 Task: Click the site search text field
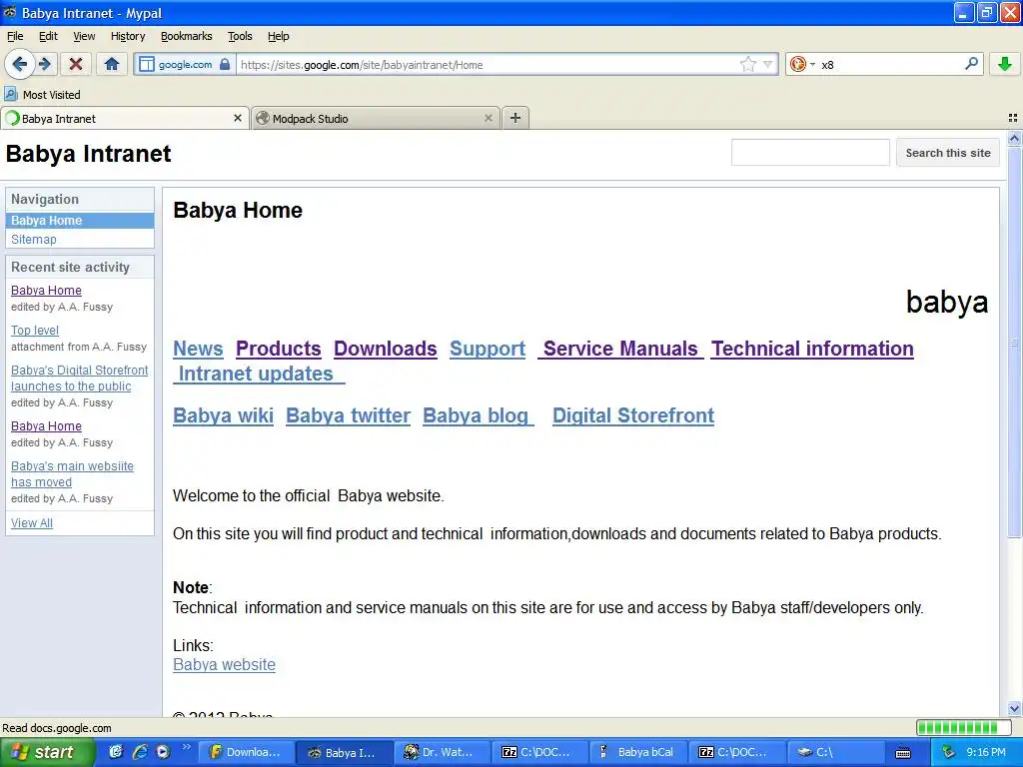(810, 153)
